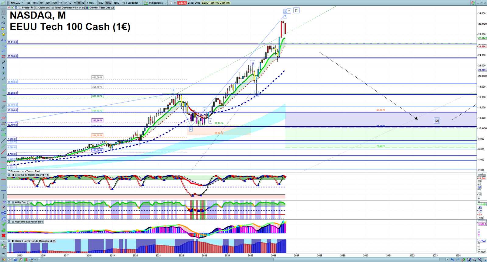Toggle the Cierre (W) checkbox

[x=37, y=8]
